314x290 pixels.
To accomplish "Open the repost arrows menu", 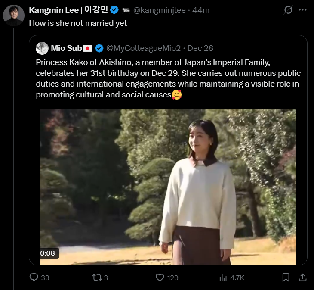I will coord(97,278).
